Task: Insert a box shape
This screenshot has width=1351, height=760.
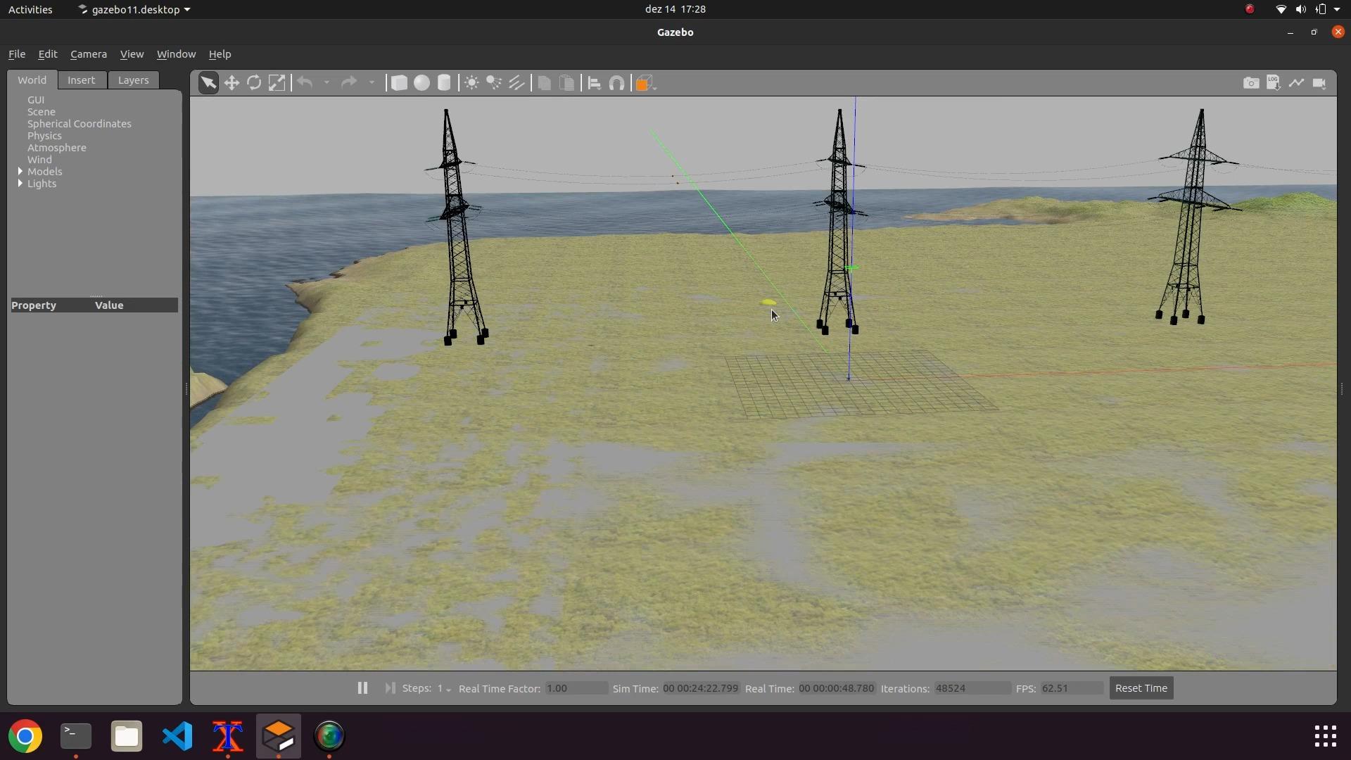Action: click(x=399, y=83)
